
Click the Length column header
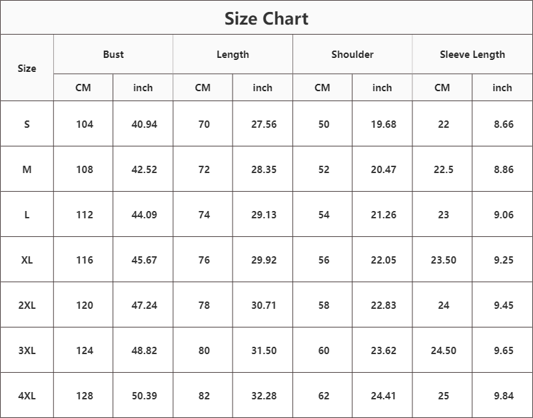[233, 55]
